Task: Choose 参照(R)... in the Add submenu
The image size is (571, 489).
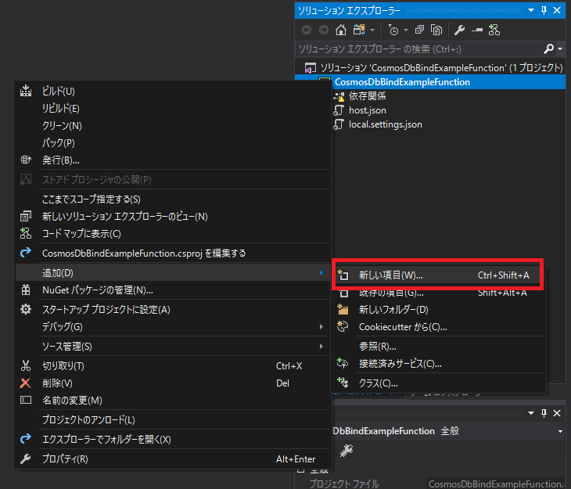Action: click(x=438, y=346)
